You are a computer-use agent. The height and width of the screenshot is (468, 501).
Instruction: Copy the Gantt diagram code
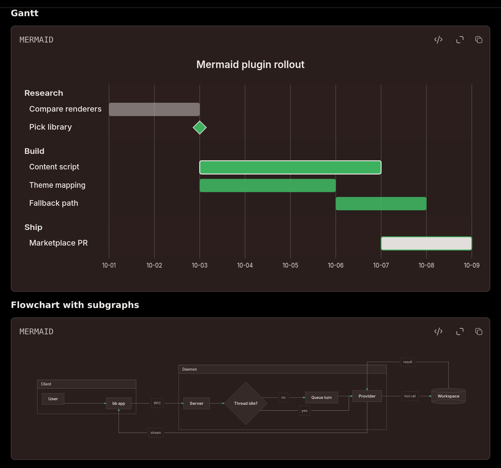point(479,40)
